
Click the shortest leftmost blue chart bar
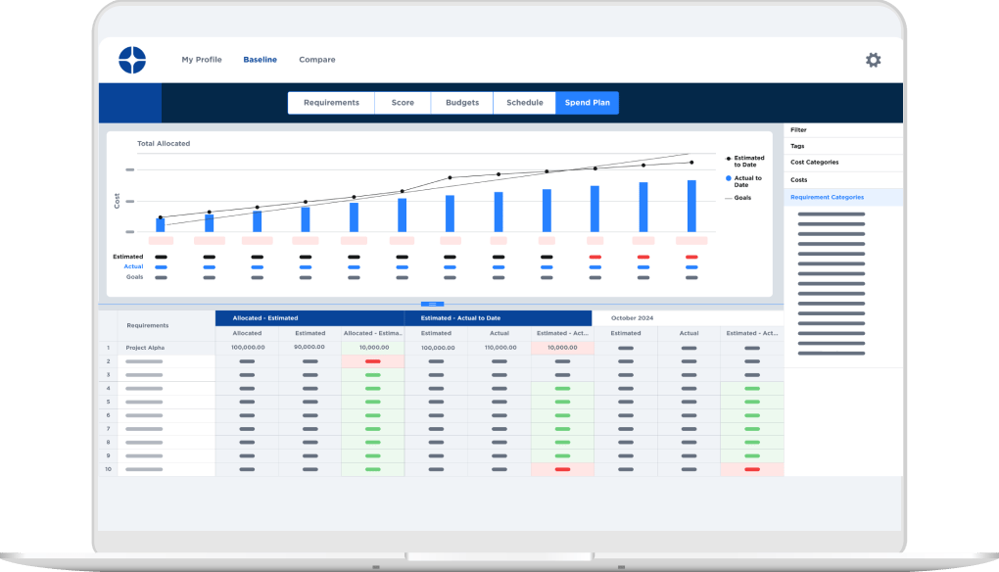[161, 225]
